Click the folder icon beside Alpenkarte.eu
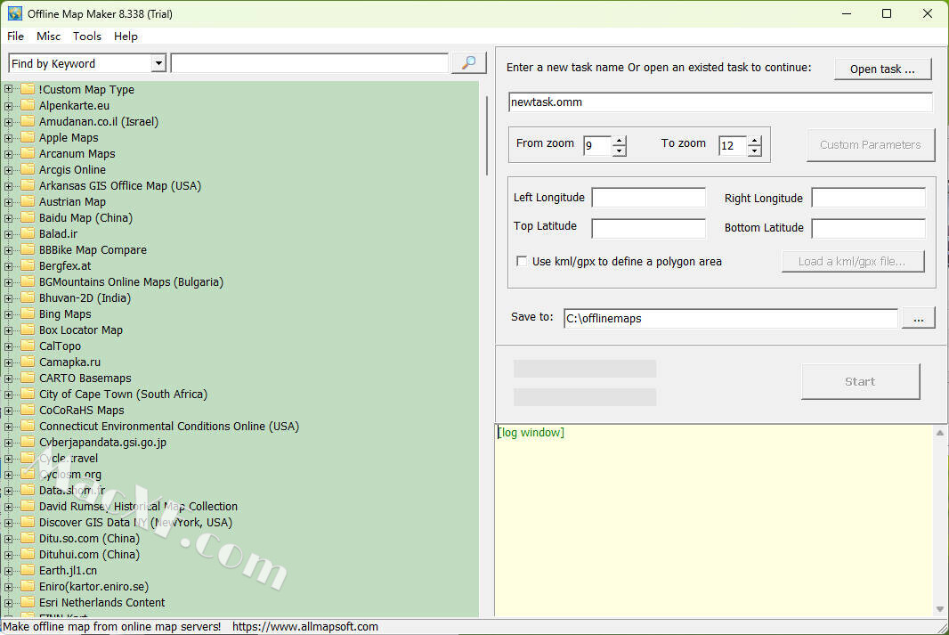Screen dimensions: 949x635 coord(28,105)
